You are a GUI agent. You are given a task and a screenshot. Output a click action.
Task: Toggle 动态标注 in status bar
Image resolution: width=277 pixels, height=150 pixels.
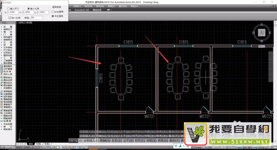[263, 148]
